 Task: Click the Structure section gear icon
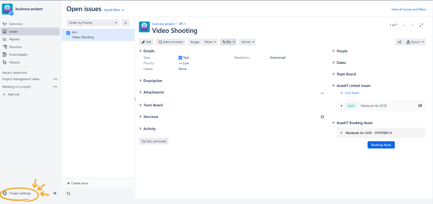point(322,117)
